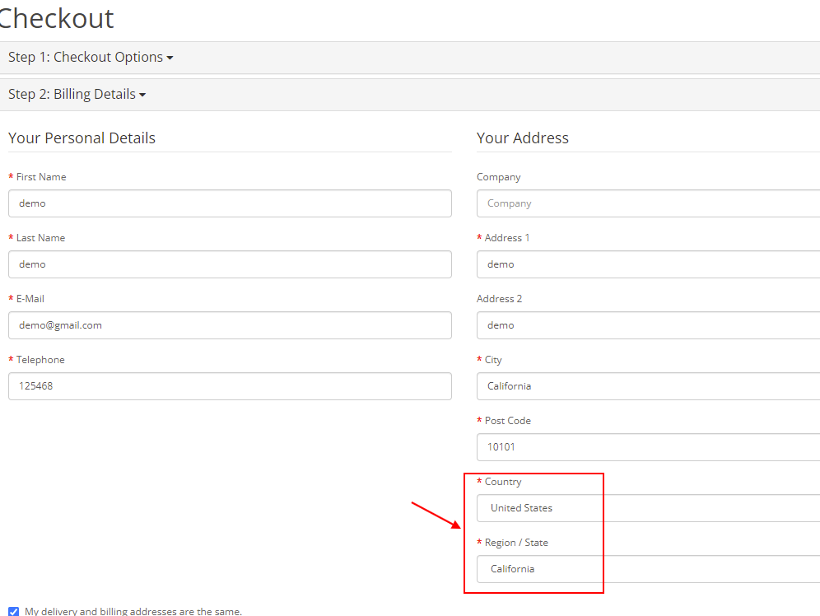The width and height of the screenshot is (820, 616).
Task: Click the E-Mail field containing demo@gmail.com
Action: [230, 325]
